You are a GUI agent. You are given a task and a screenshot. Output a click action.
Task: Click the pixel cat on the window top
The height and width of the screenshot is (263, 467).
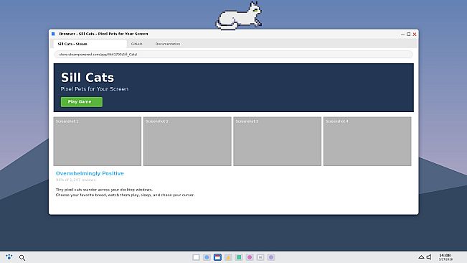(x=239, y=16)
